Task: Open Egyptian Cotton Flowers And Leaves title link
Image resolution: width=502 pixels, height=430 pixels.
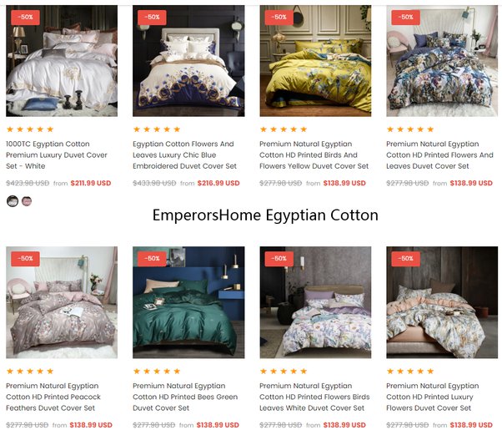Action: tap(185, 154)
